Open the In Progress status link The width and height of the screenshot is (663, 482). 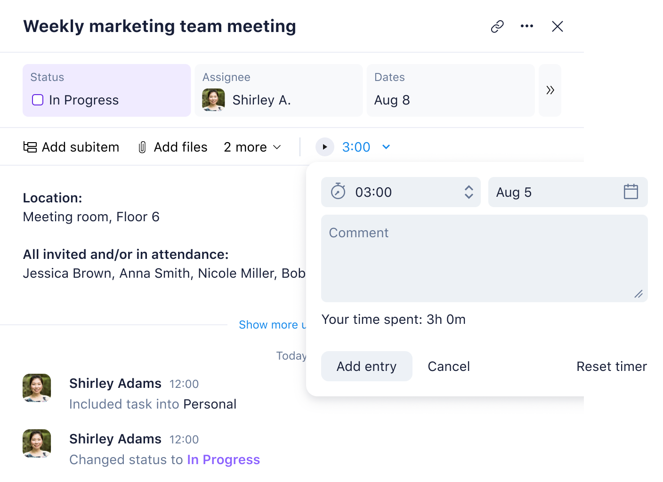point(223,459)
